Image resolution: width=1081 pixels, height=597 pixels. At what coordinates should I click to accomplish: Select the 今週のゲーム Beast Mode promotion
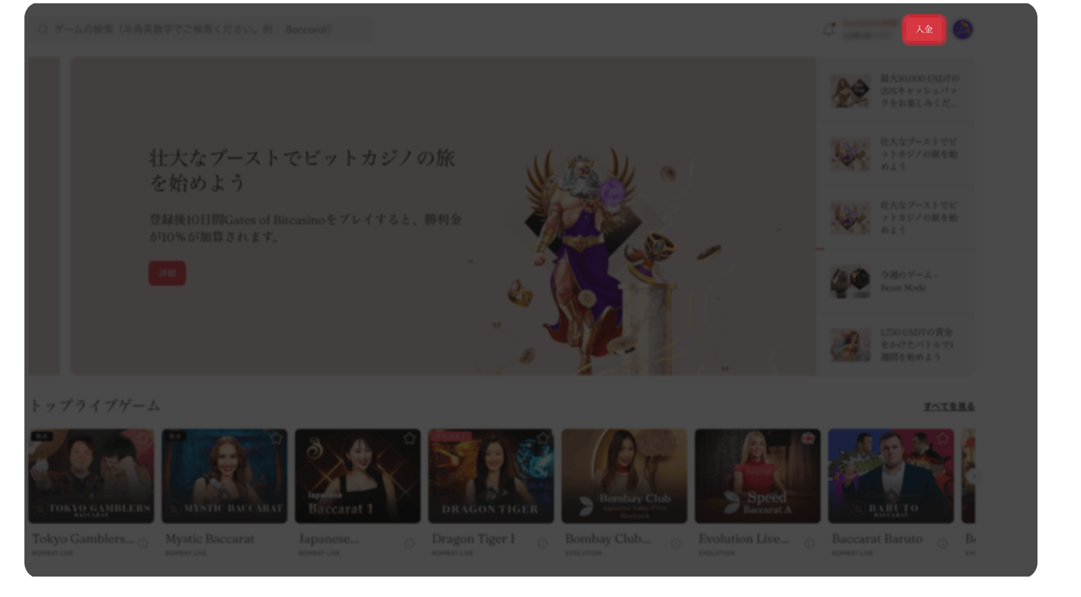pos(895,281)
